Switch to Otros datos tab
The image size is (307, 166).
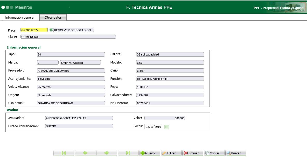(53, 17)
